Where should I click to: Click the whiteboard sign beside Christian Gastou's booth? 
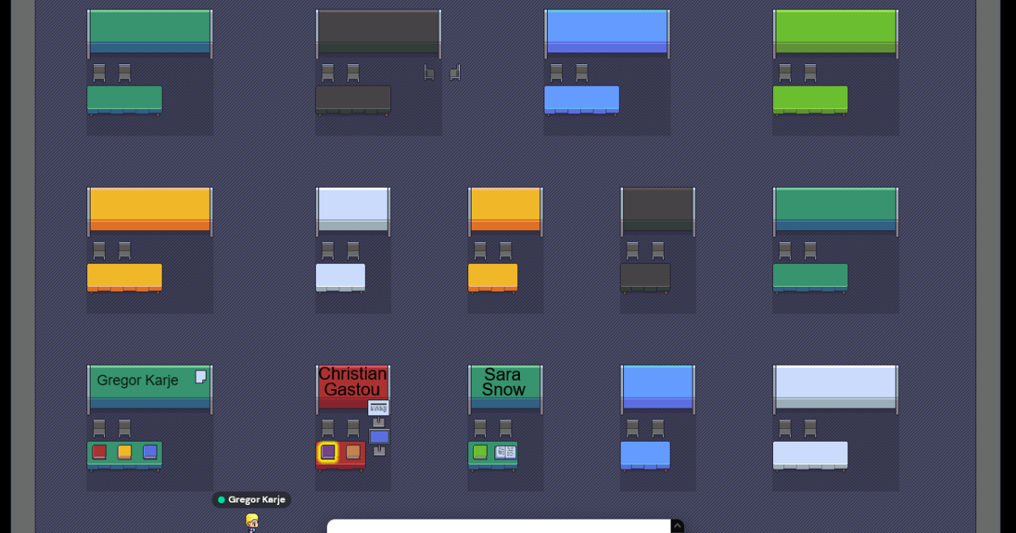(378, 408)
